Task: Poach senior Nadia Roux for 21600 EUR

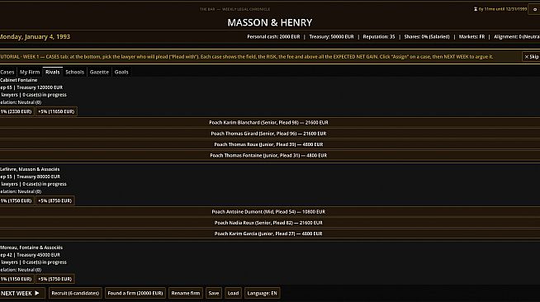Action: pos(270,223)
